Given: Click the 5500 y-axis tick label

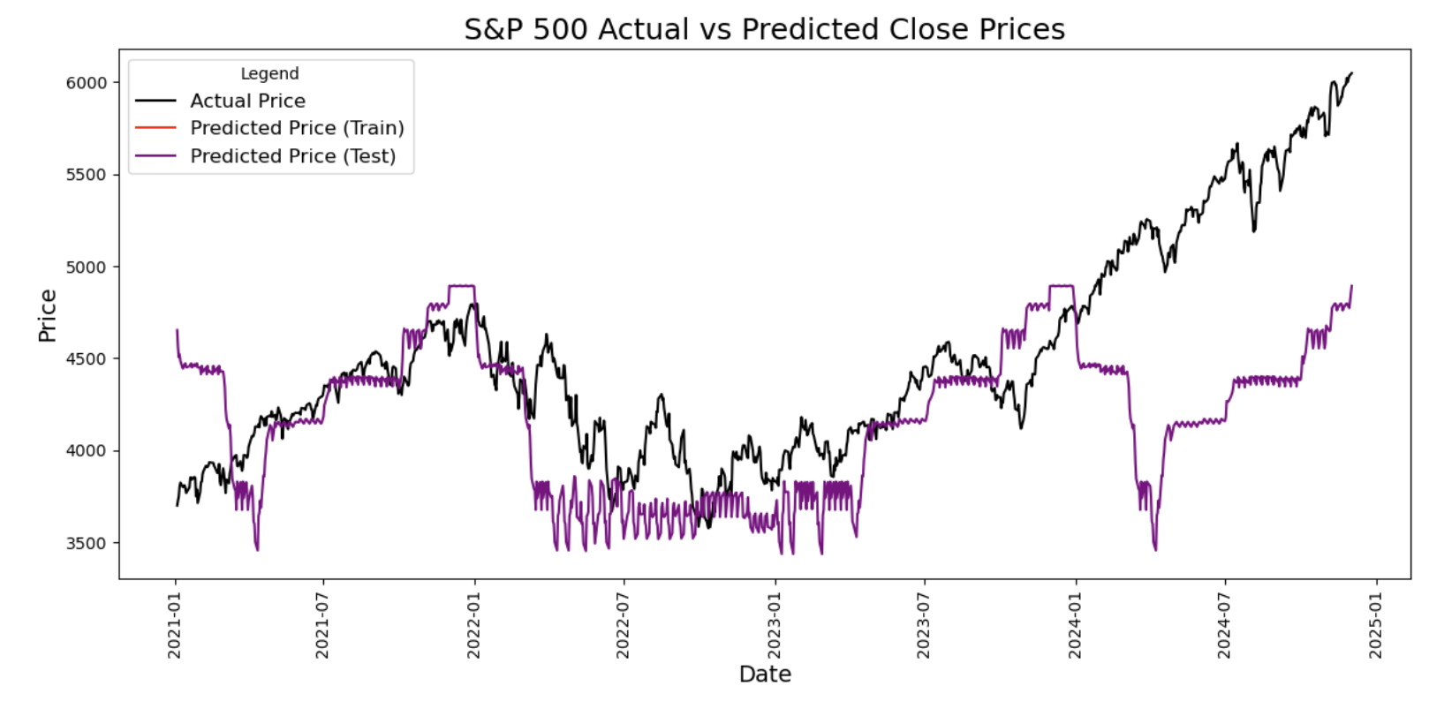Looking at the screenshot, I should (x=86, y=175).
